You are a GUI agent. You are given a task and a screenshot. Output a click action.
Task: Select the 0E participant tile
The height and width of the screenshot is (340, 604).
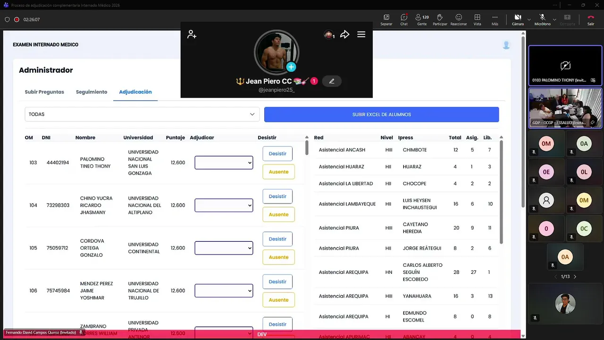[546, 172]
